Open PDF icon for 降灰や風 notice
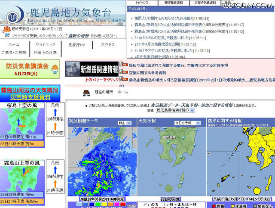The height and width of the screenshot is (208, 275). pyautogui.click(x=123, y=65)
